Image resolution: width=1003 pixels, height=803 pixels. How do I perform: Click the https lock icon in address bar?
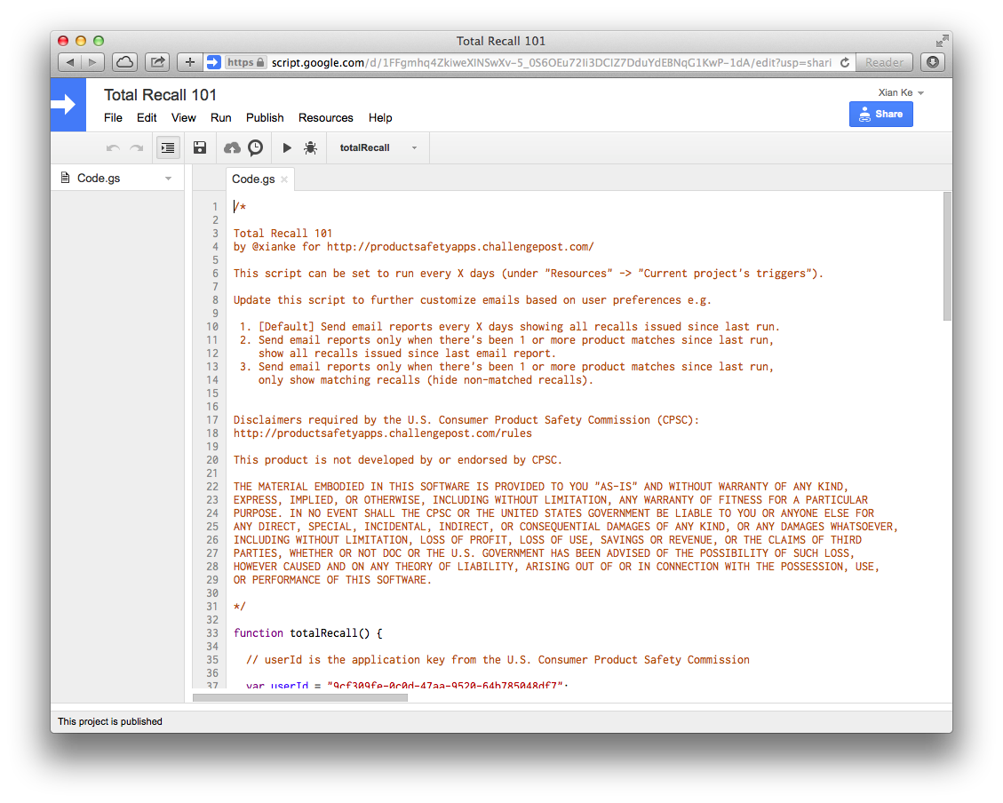point(260,63)
